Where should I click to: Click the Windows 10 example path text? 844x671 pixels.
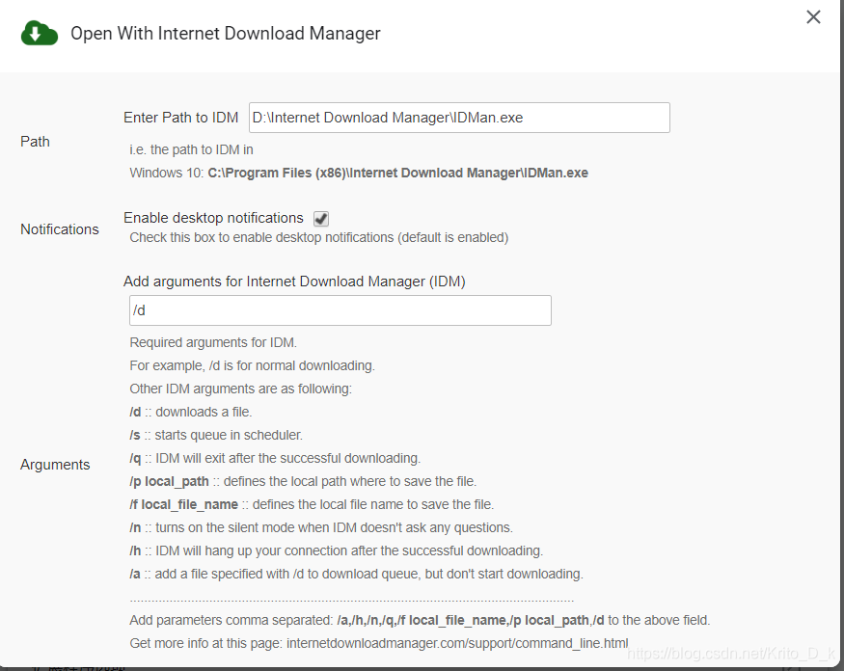click(359, 173)
